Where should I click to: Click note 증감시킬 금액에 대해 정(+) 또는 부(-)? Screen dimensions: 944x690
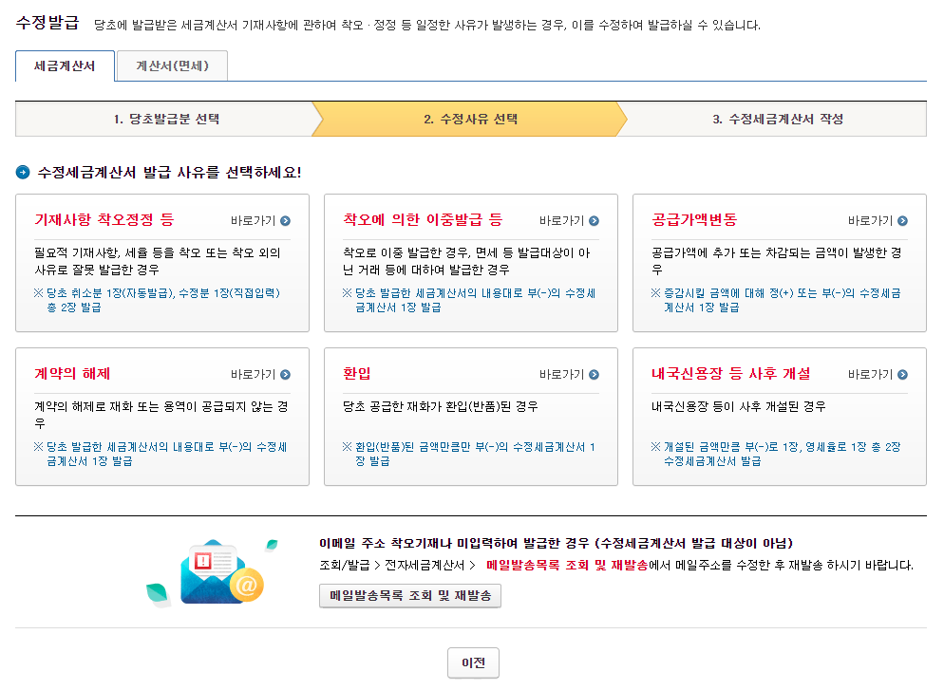click(x=775, y=300)
